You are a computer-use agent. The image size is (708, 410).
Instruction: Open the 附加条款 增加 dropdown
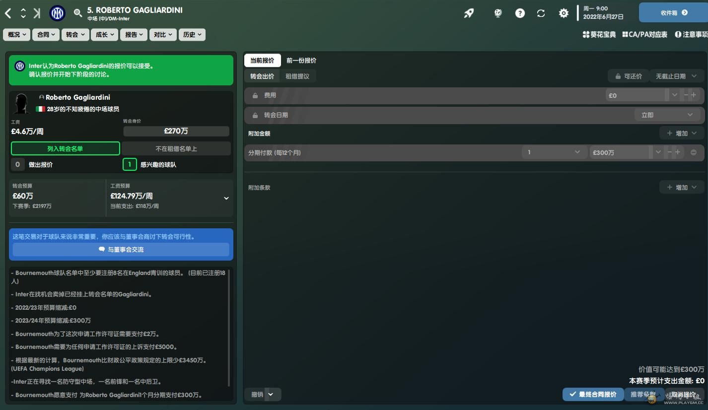[682, 188]
